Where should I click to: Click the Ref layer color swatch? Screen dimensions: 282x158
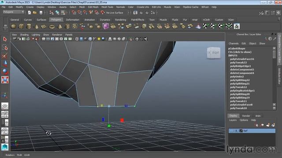click(241, 131)
